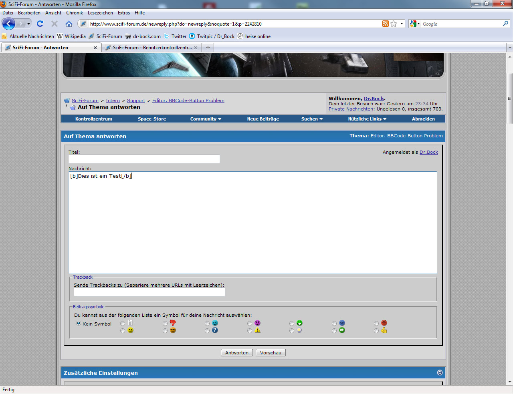Expand the Community dropdown menu
Viewport: 513px width, 394px height.
coord(206,119)
